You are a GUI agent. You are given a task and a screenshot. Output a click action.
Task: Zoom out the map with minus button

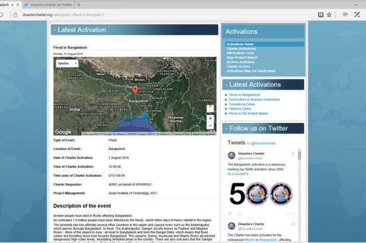210,125
